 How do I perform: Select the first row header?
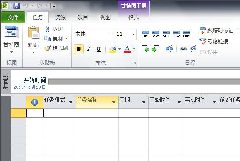pos(19,113)
